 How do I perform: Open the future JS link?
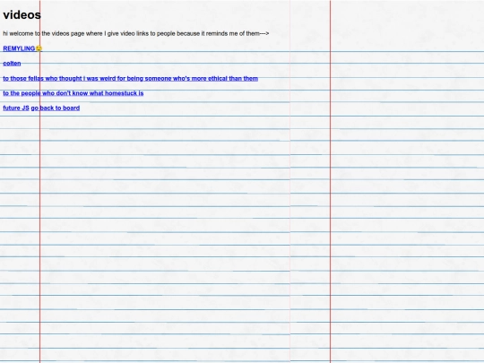[x=16, y=108]
